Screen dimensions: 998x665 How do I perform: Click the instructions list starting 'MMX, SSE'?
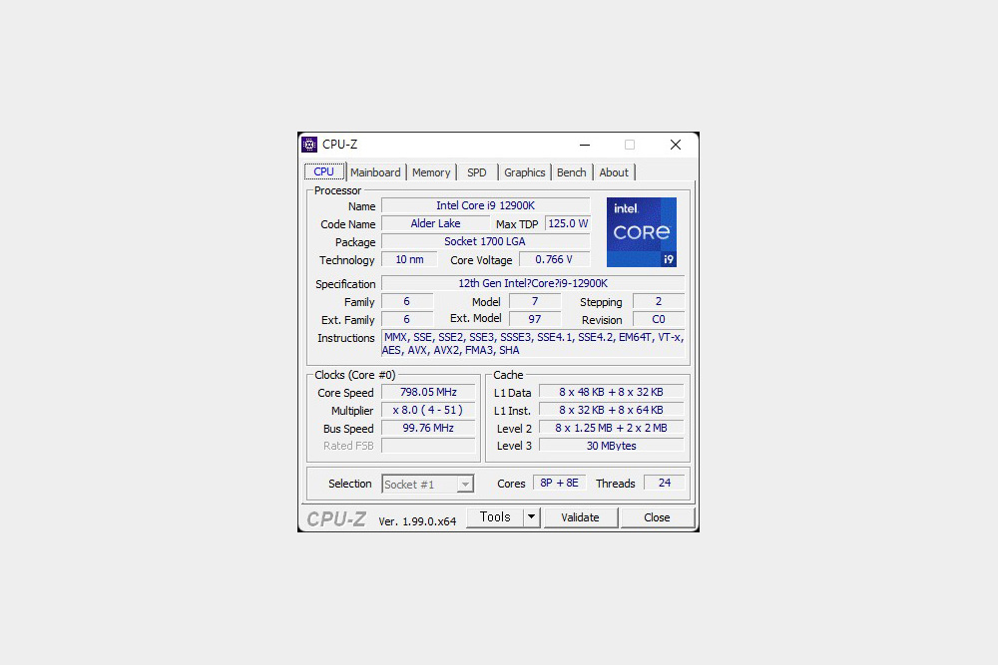pos(533,344)
